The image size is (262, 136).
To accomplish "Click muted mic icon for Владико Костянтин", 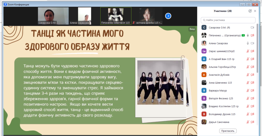I will click(248, 106).
